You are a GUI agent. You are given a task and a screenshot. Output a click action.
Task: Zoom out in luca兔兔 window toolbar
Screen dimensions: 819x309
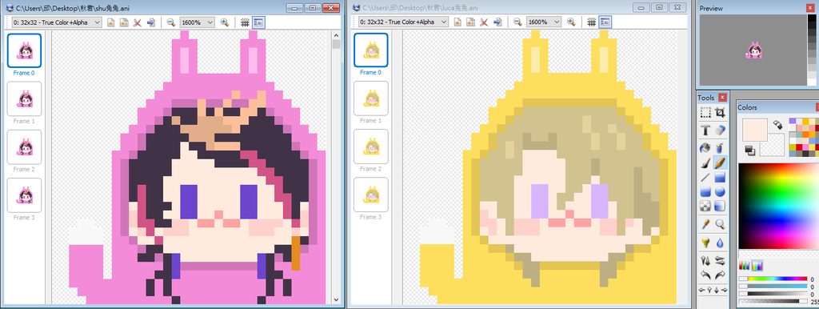point(517,22)
